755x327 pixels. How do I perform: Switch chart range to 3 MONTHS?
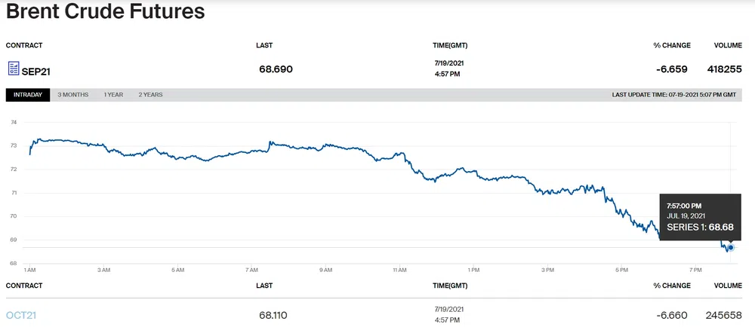(73, 95)
